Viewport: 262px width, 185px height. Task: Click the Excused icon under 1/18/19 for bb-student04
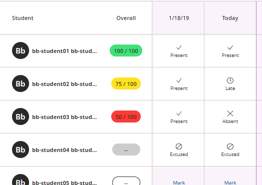(x=179, y=146)
